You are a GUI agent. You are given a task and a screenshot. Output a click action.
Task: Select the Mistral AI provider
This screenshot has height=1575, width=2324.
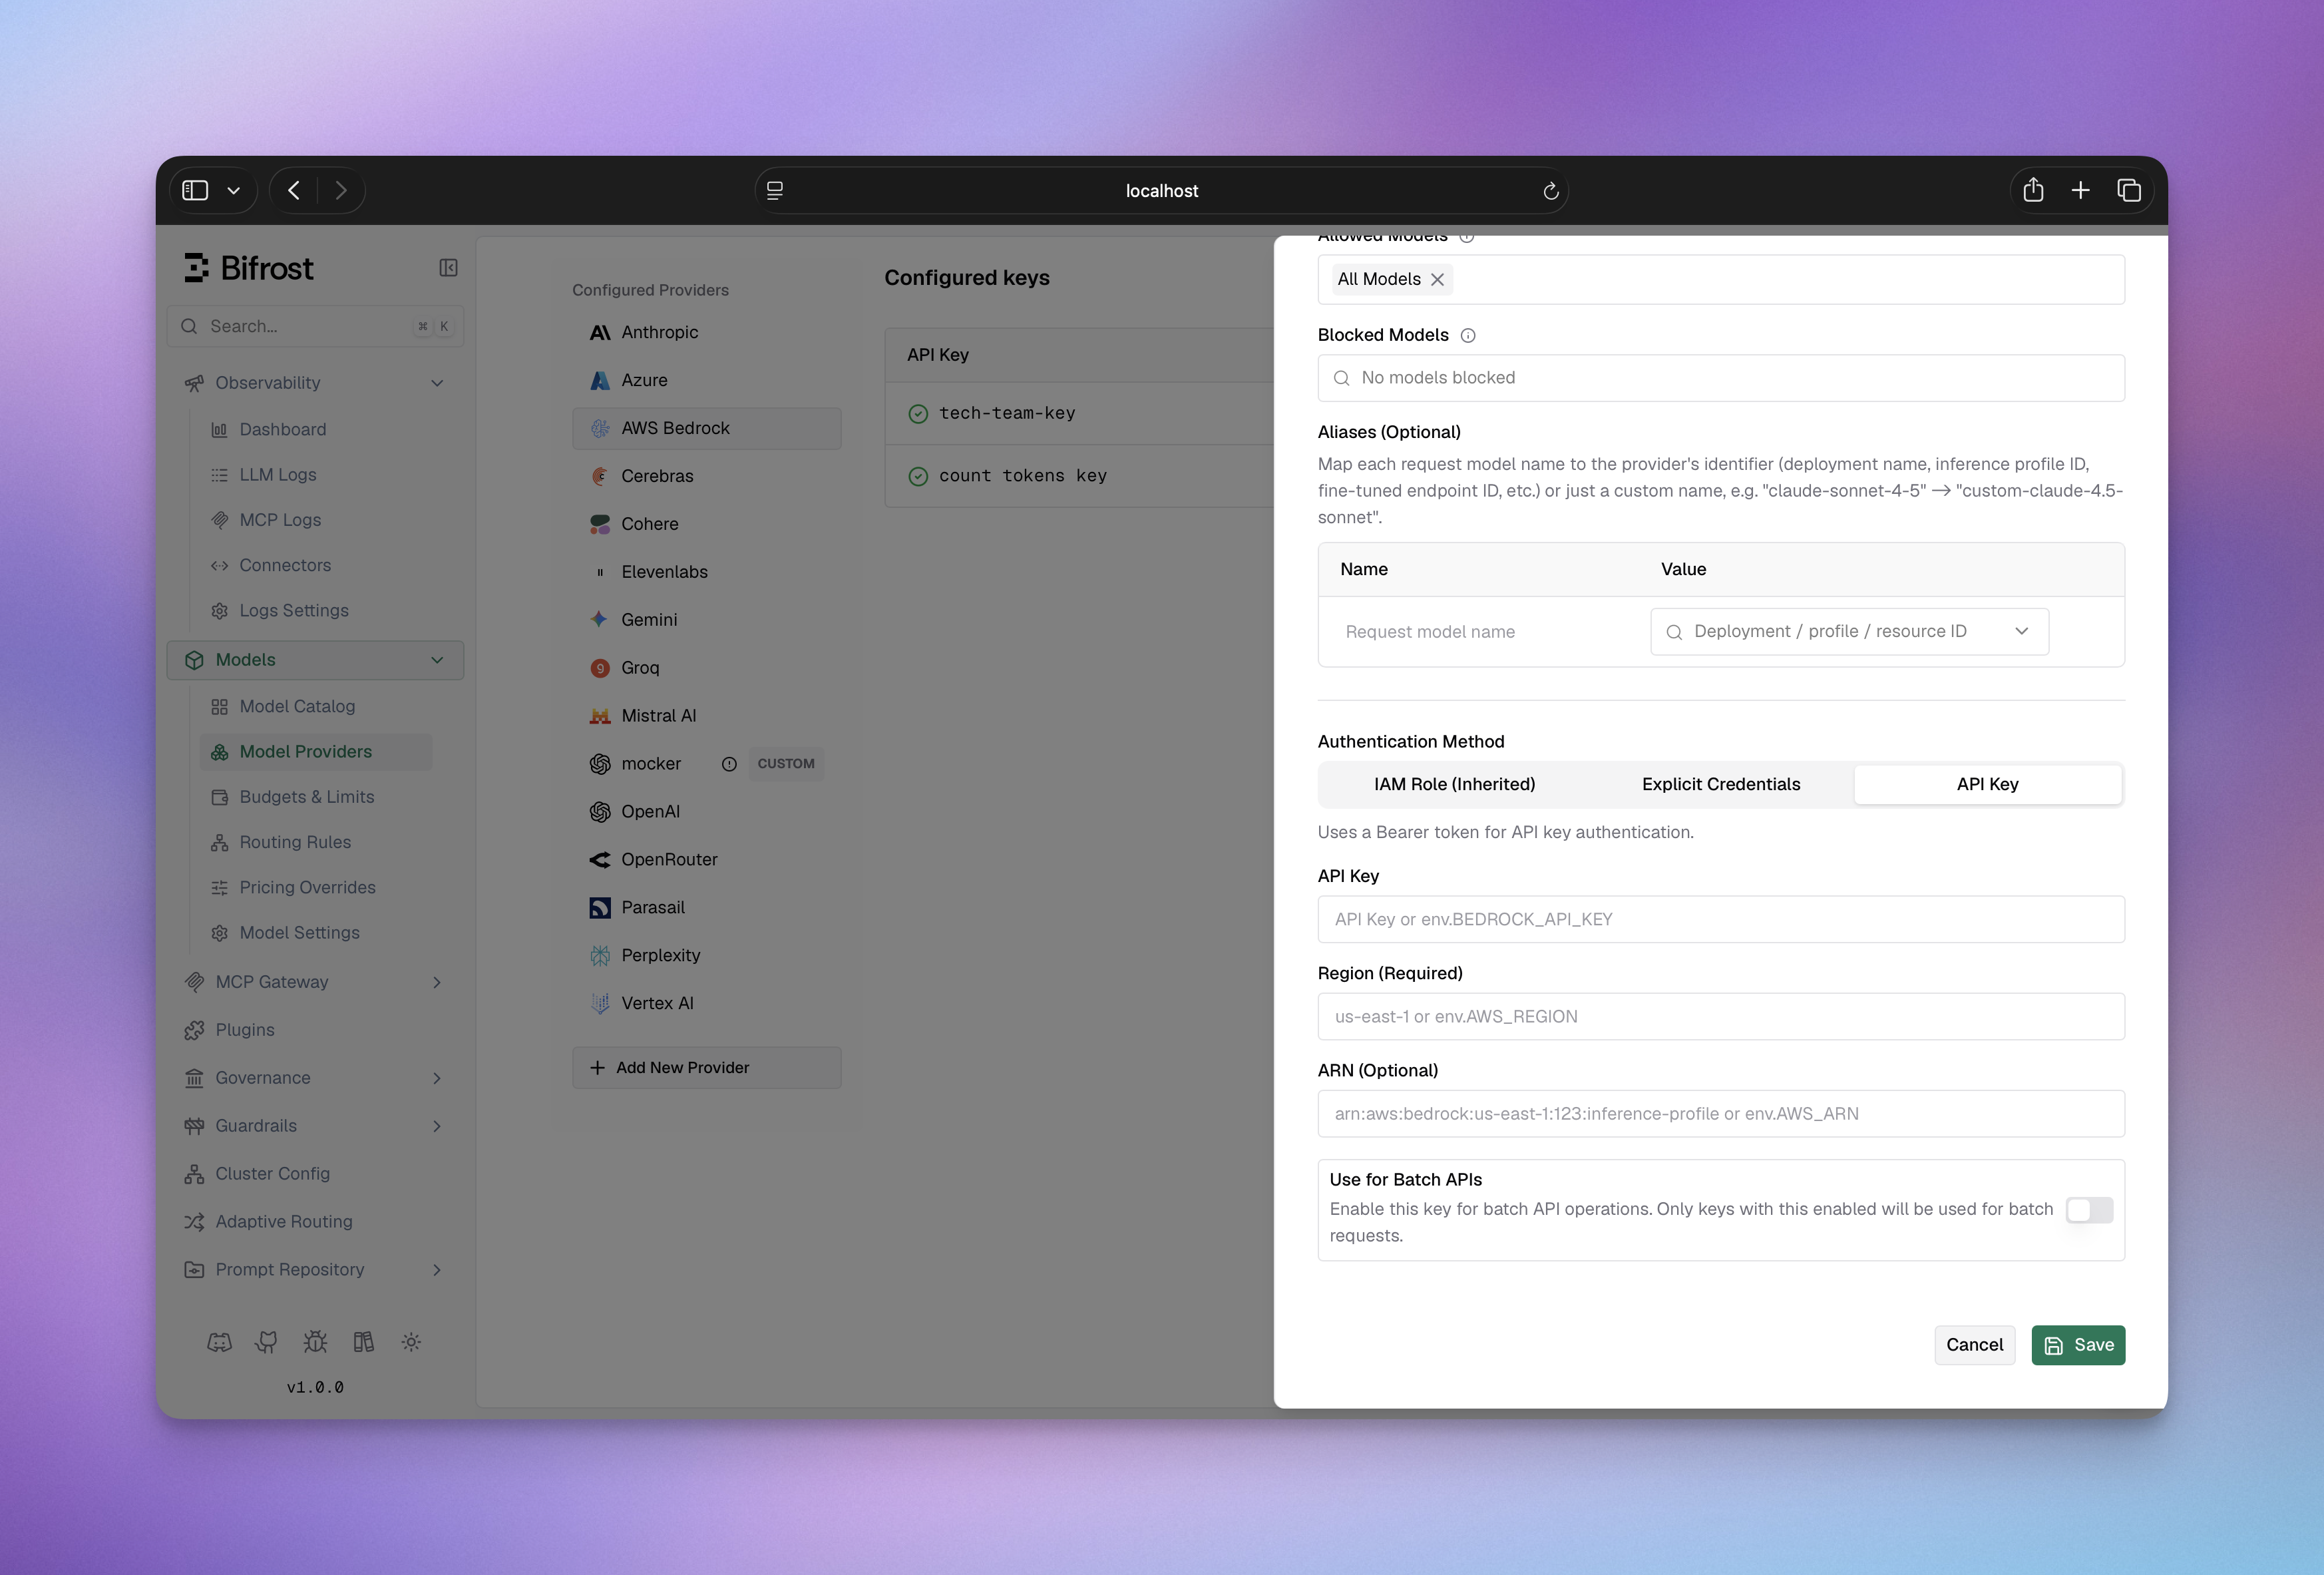pos(706,716)
